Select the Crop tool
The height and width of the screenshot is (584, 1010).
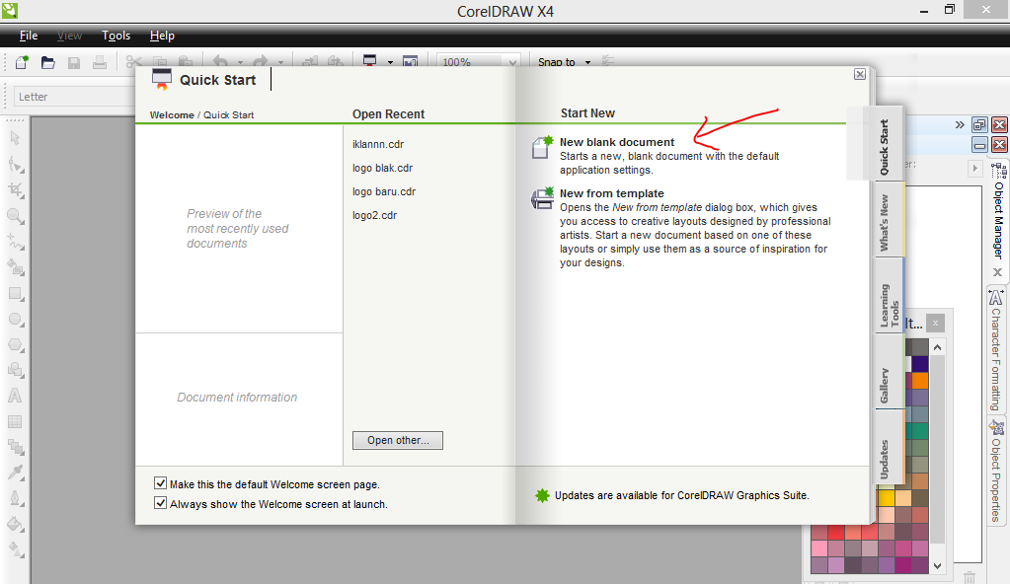coord(16,190)
